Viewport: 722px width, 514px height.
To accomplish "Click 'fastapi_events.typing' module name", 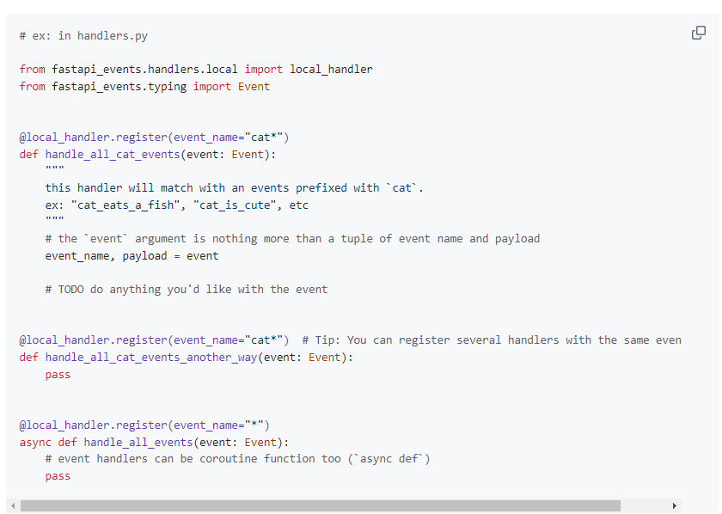I will [119, 87].
